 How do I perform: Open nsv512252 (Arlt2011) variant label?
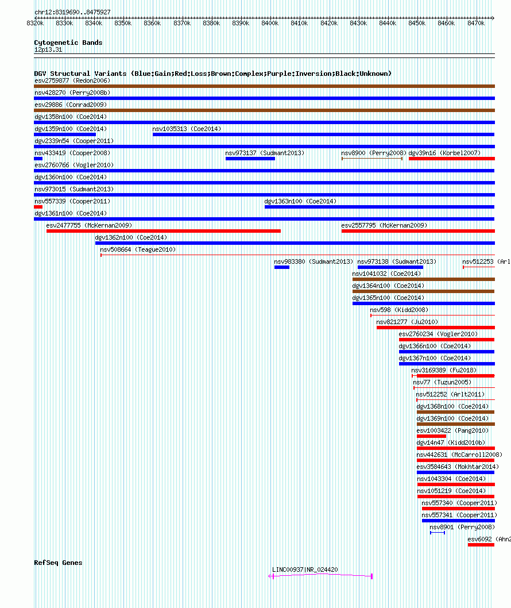[x=450, y=394]
